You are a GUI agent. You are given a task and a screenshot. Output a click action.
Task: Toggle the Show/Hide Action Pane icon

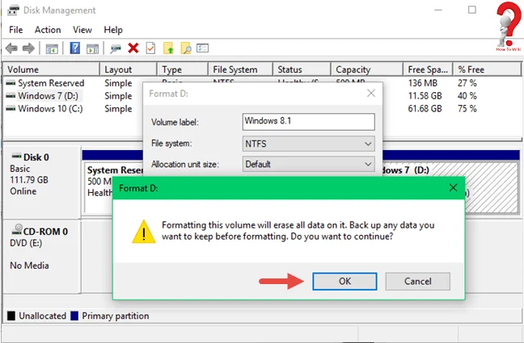92,48
